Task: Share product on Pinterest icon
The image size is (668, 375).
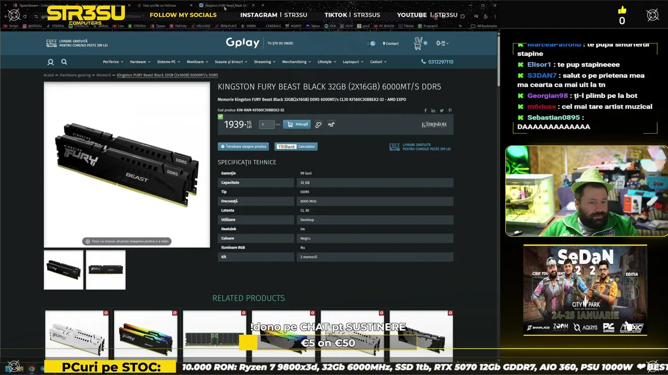Action: [x=450, y=110]
